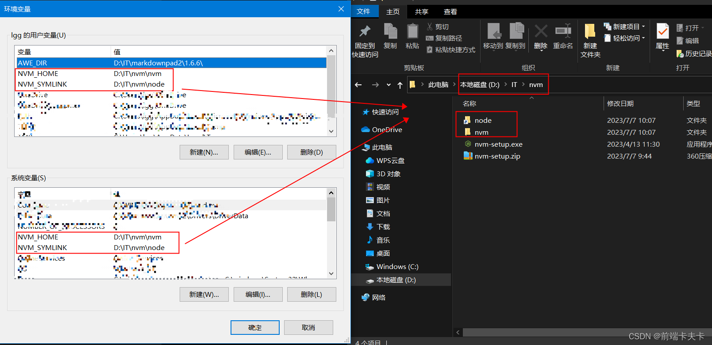Screen dimensions: 712x345
Task: Click Paste shortcut option
Action: pos(450,50)
